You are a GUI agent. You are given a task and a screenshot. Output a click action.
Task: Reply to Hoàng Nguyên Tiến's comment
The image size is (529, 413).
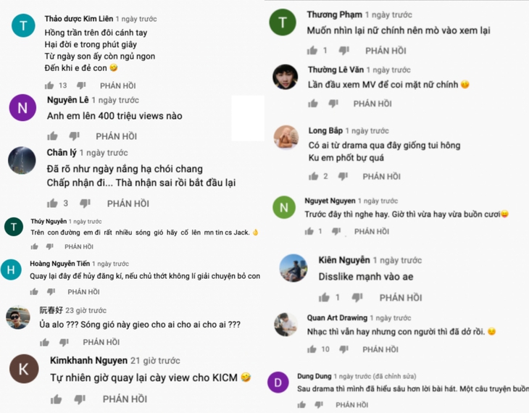pyautogui.click(x=83, y=292)
